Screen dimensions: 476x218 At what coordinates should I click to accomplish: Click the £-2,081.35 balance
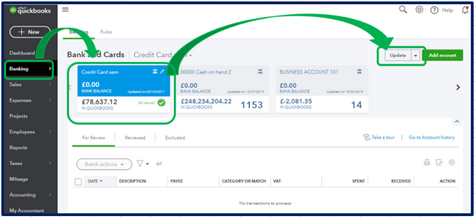pyautogui.click(x=295, y=101)
